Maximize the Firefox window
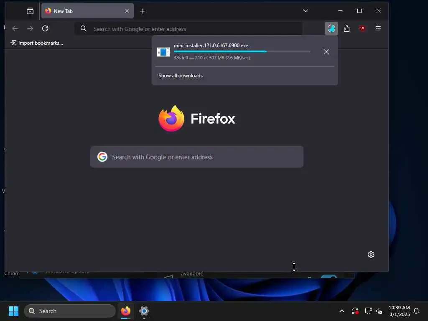 (x=359, y=11)
